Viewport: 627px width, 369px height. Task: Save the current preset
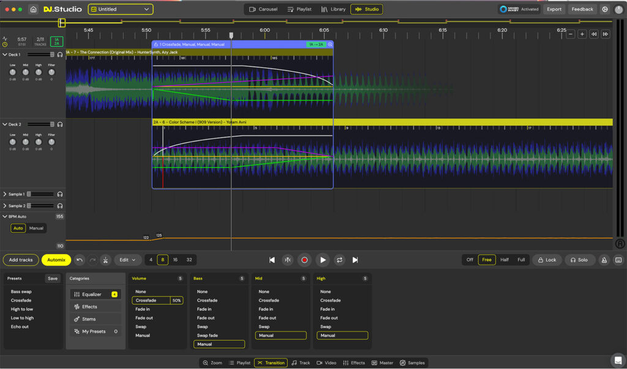point(53,278)
